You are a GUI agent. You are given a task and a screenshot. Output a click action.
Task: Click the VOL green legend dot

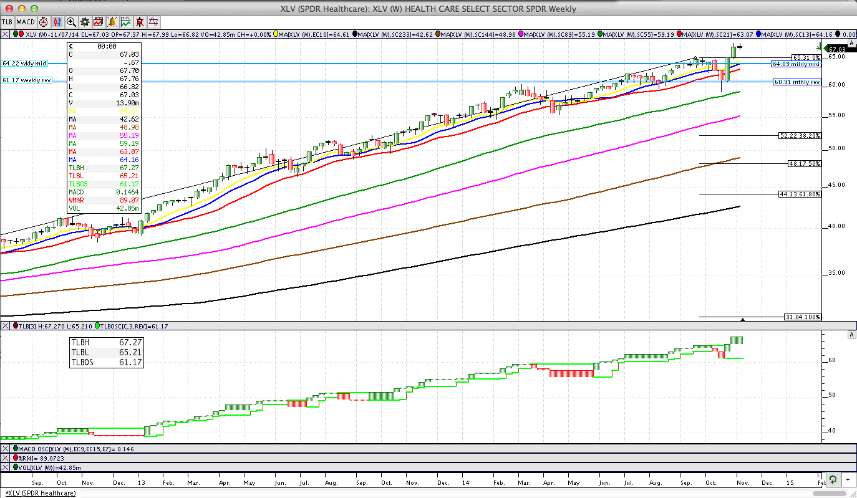(15, 467)
